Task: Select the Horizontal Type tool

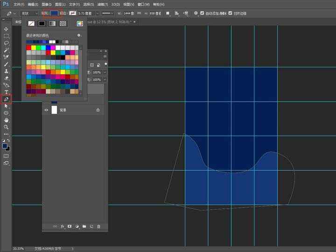Action: click(x=6, y=92)
